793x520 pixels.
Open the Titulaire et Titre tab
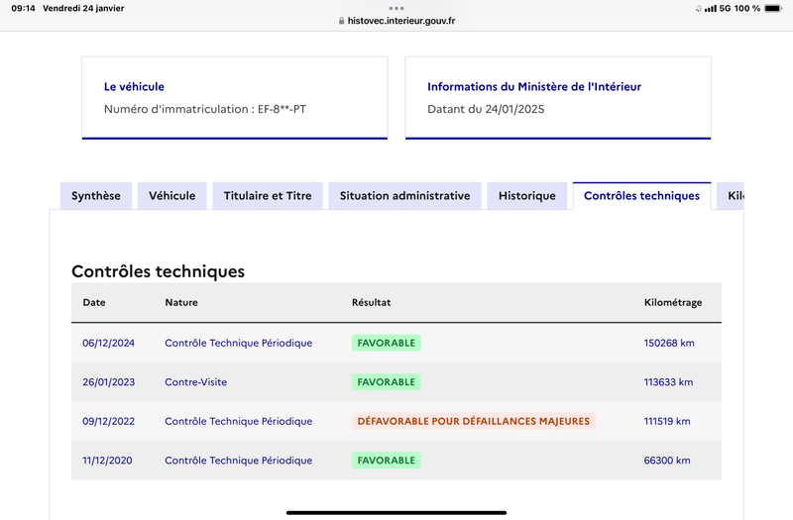[268, 195]
